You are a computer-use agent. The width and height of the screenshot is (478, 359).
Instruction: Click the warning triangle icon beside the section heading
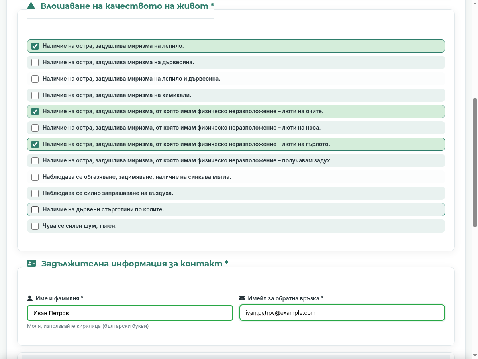31,6
